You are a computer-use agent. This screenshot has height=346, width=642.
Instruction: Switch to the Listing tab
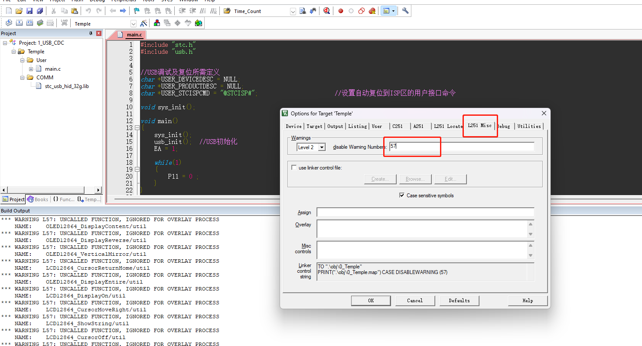pyautogui.click(x=357, y=126)
